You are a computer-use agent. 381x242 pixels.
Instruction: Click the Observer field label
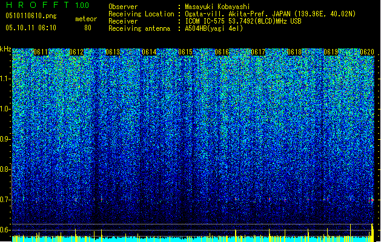coord(123,7)
